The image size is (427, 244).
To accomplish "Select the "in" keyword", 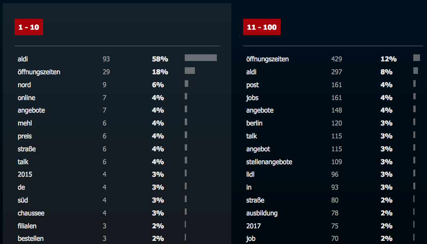I will coord(249,187).
